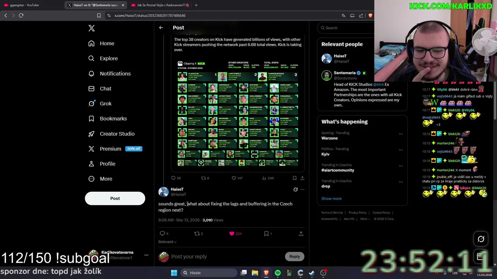The height and width of the screenshot is (279, 497).
Task: Open the Warzone trending topic
Action: pos(330,138)
